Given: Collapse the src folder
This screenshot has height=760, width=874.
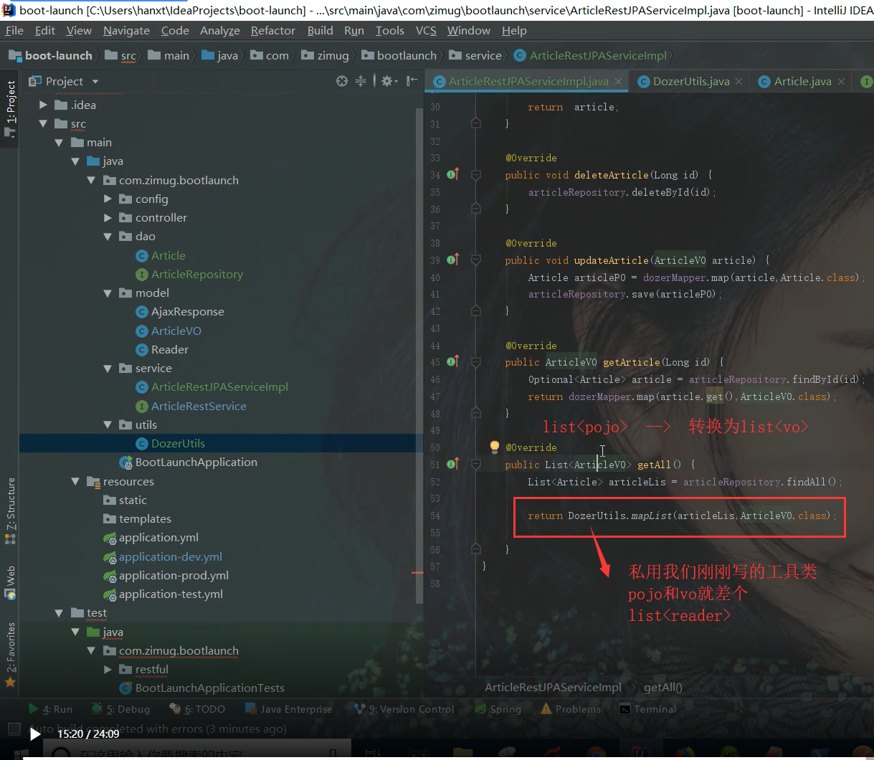Looking at the screenshot, I should 44,124.
